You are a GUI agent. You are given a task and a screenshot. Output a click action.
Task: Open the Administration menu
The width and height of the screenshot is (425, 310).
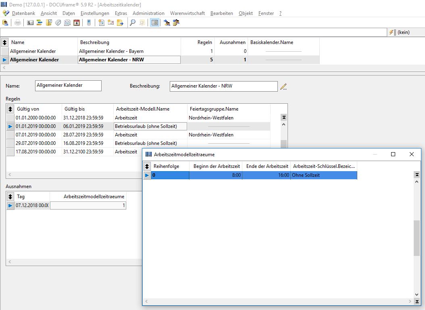148,13
